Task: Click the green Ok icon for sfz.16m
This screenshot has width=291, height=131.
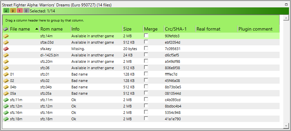Action: pyautogui.click(x=6, y=113)
